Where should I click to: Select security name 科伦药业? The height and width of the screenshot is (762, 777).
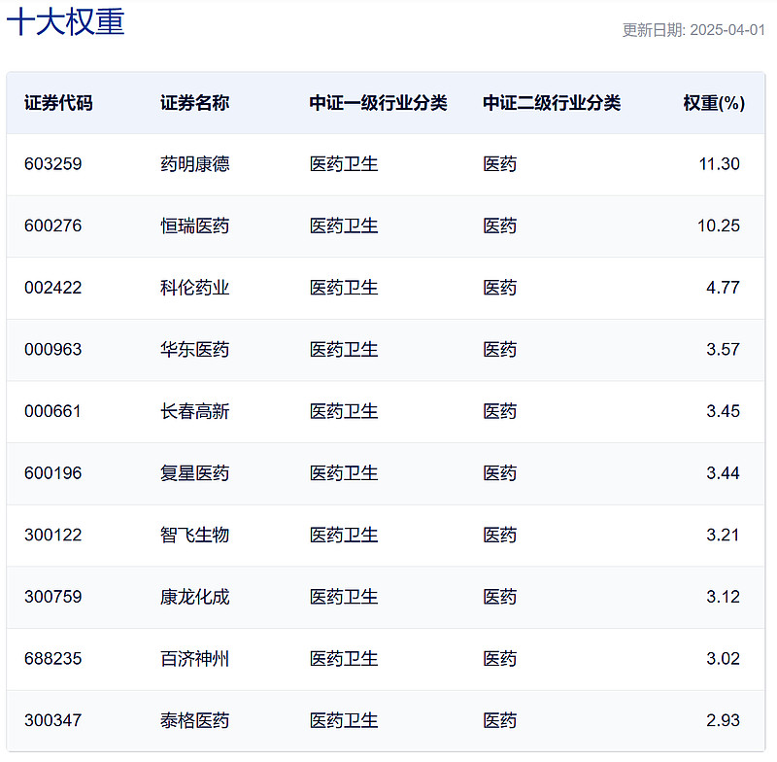(195, 288)
